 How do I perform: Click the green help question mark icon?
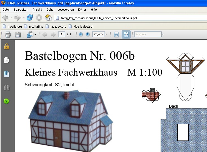click(x=7, y=101)
